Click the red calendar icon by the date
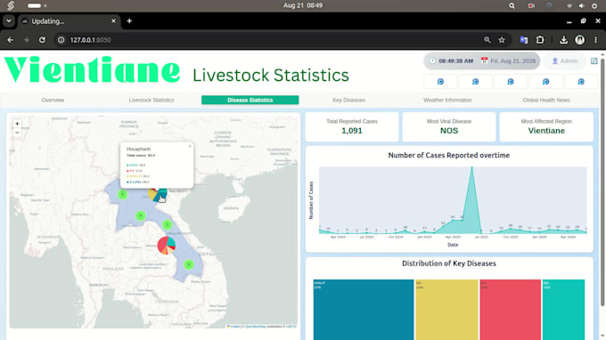 coord(484,61)
